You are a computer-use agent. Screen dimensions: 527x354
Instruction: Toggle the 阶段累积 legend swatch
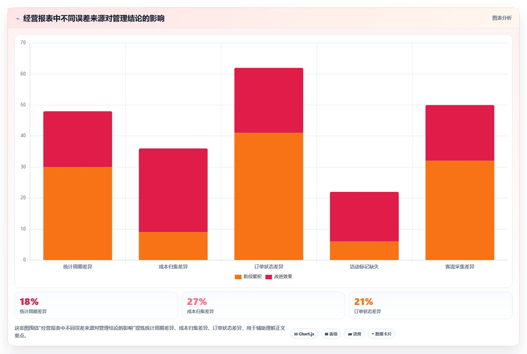coord(238,277)
